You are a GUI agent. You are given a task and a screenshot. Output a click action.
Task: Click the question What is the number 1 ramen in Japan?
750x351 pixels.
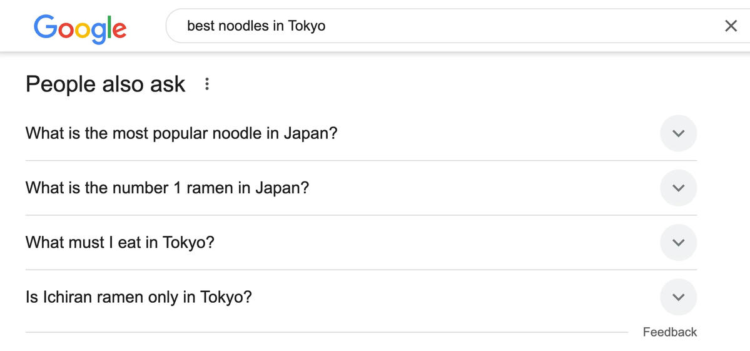point(168,188)
